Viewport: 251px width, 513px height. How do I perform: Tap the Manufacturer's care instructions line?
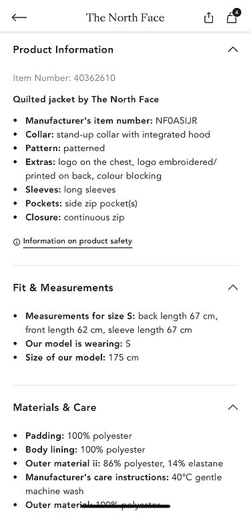pyautogui.click(x=123, y=484)
